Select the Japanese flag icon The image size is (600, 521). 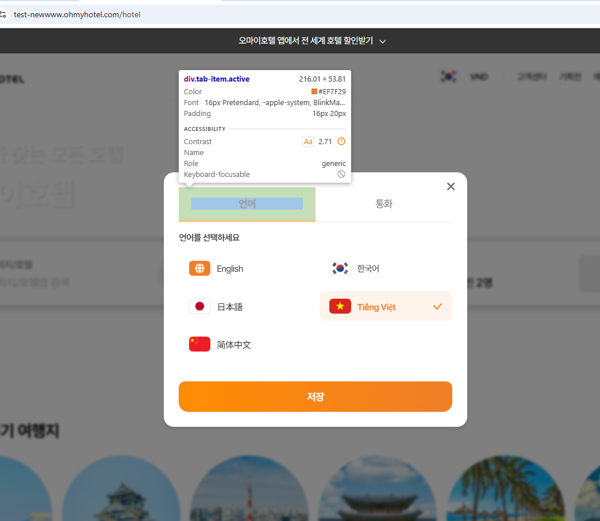pyautogui.click(x=199, y=306)
